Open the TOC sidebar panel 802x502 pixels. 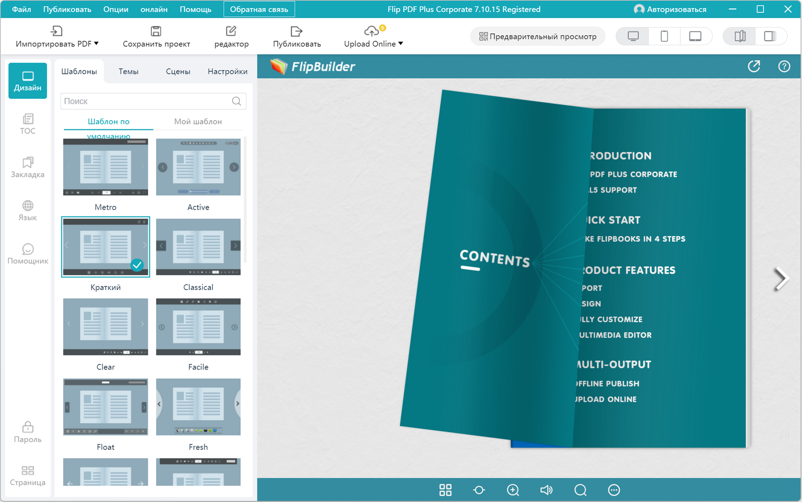28,124
